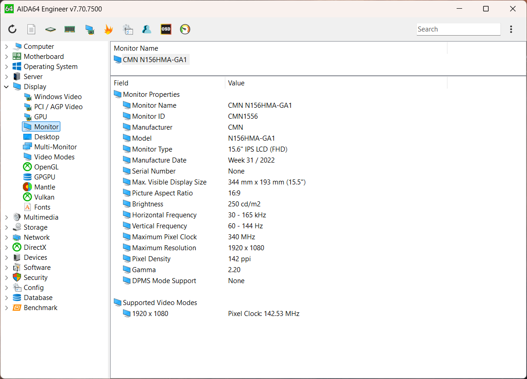Open the Multi-Monitor tree item
527x379 pixels.
[x=55, y=147]
